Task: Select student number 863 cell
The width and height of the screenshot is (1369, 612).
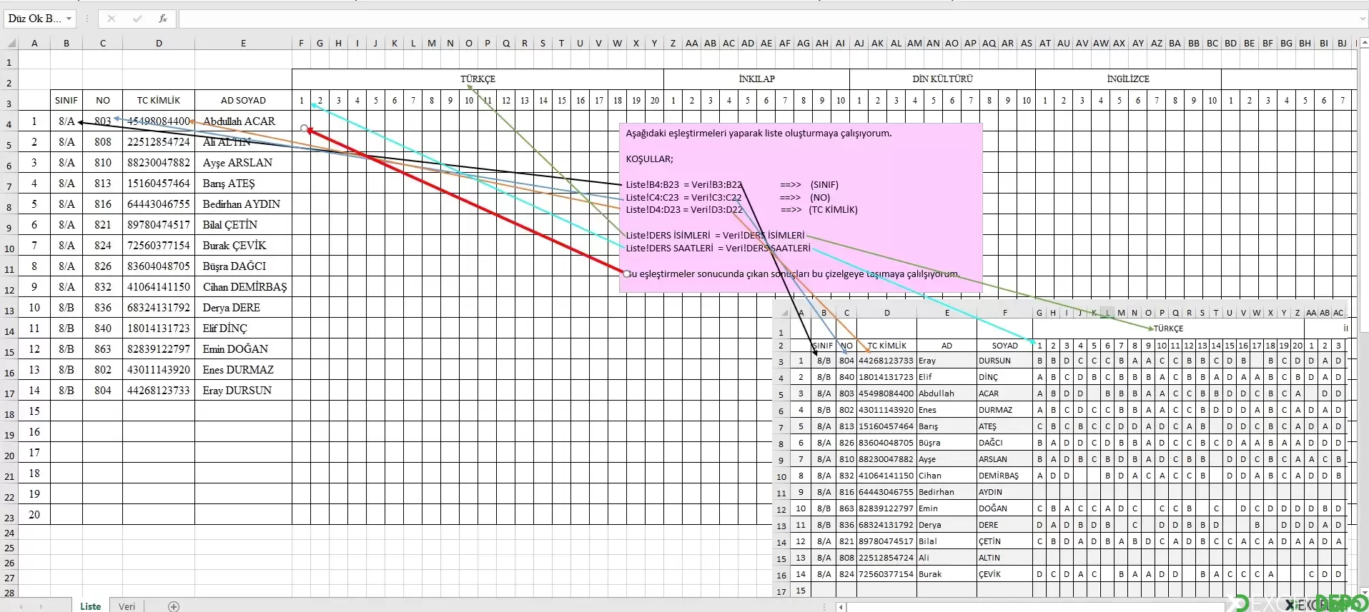Action: point(103,349)
